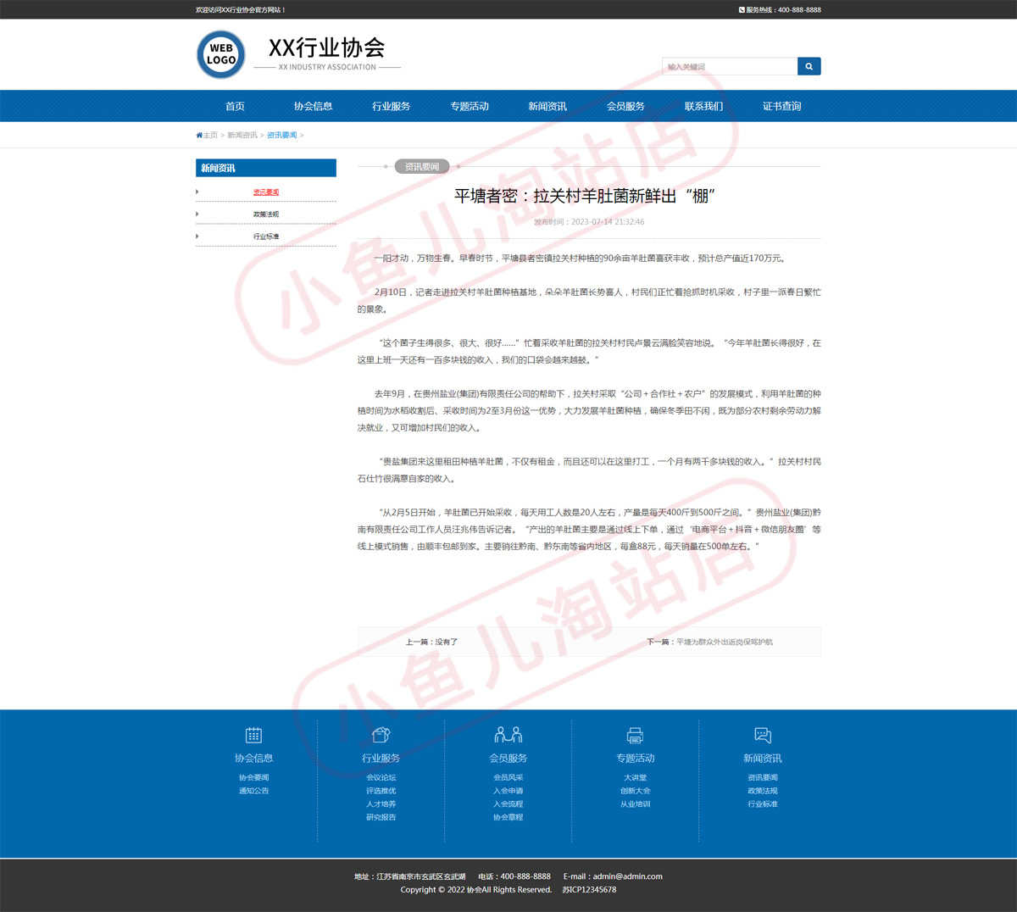
Task: Click the WEB LOGO site emblem
Action: coord(221,54)
